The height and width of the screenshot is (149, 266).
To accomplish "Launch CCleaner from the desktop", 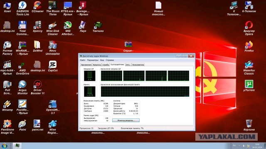I will 37,7.
